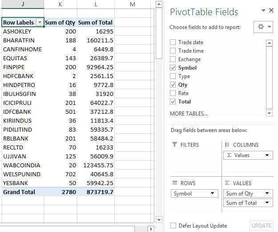278x232 pixels.
Task: Select column J header
Action: (23, 4)
